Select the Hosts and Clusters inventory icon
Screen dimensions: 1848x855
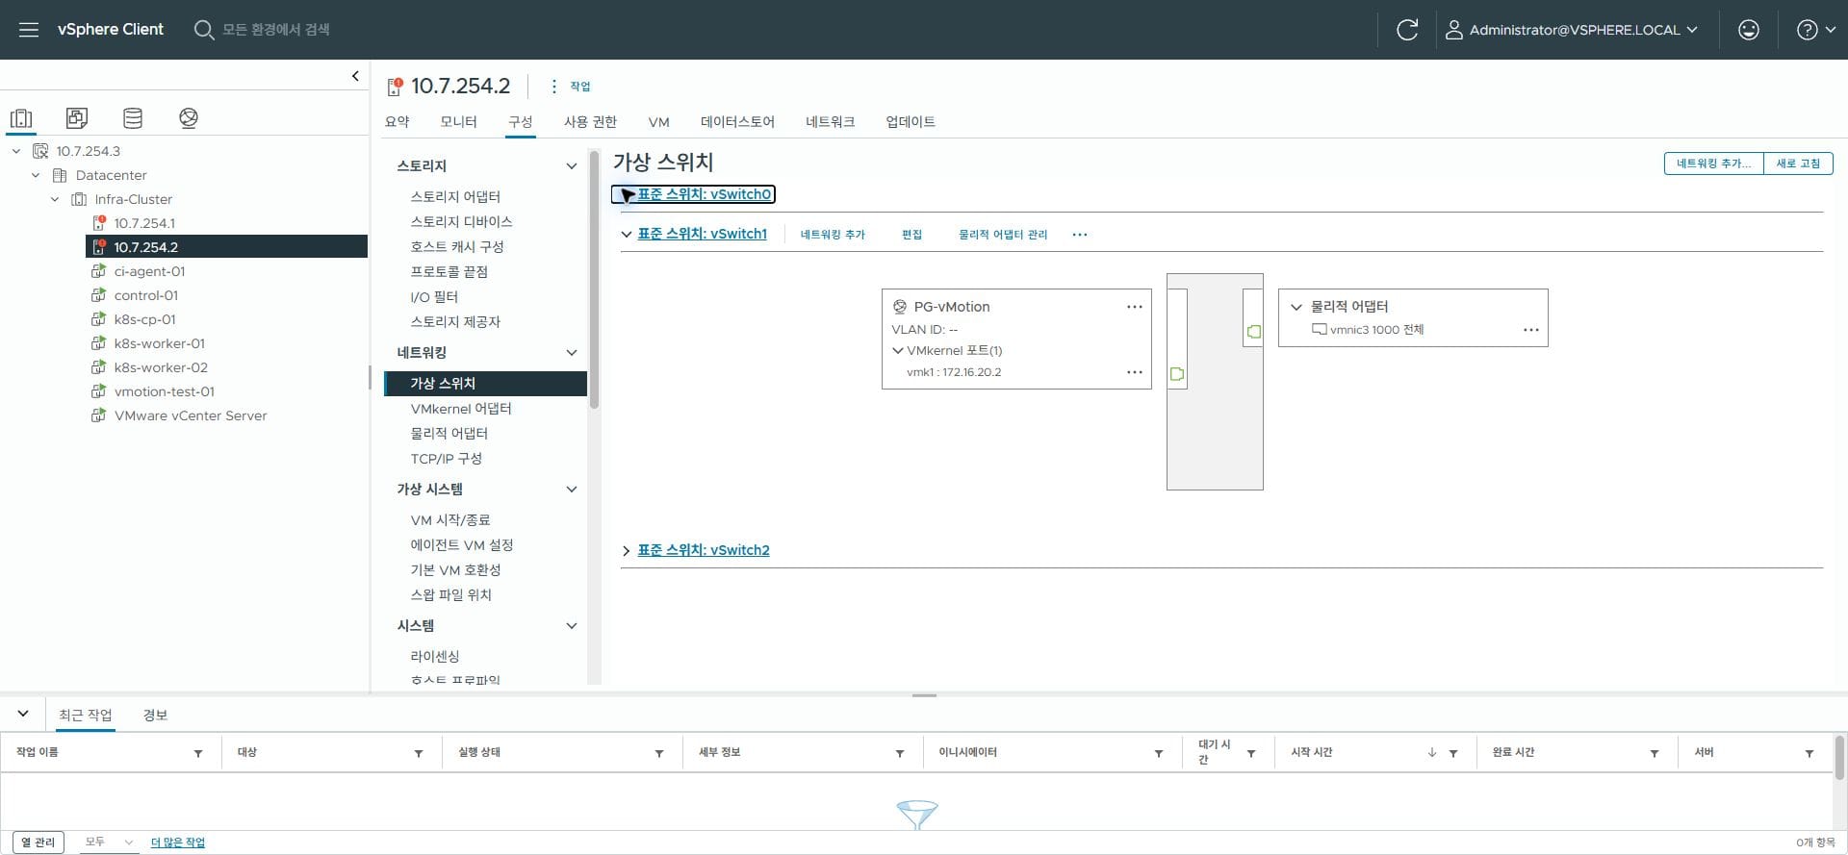pyautogui.click(x=21, y=118)
